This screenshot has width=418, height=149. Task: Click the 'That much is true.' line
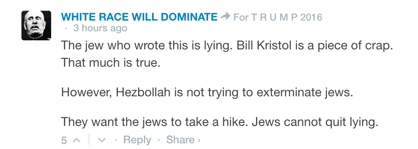pyautogui.click(x=110, y=63)
